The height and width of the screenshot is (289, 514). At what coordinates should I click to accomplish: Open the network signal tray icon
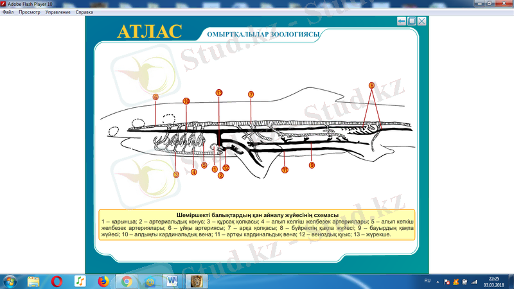click(474, 281)
